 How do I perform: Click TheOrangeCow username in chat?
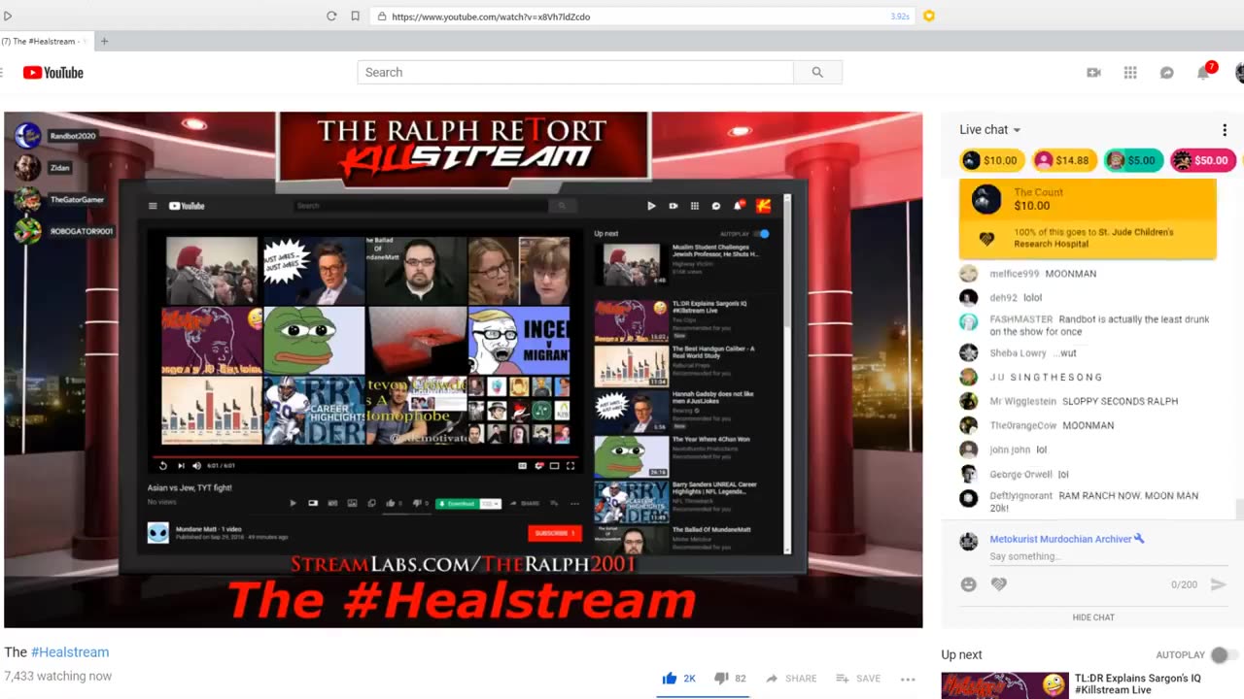click(1022, 425)
